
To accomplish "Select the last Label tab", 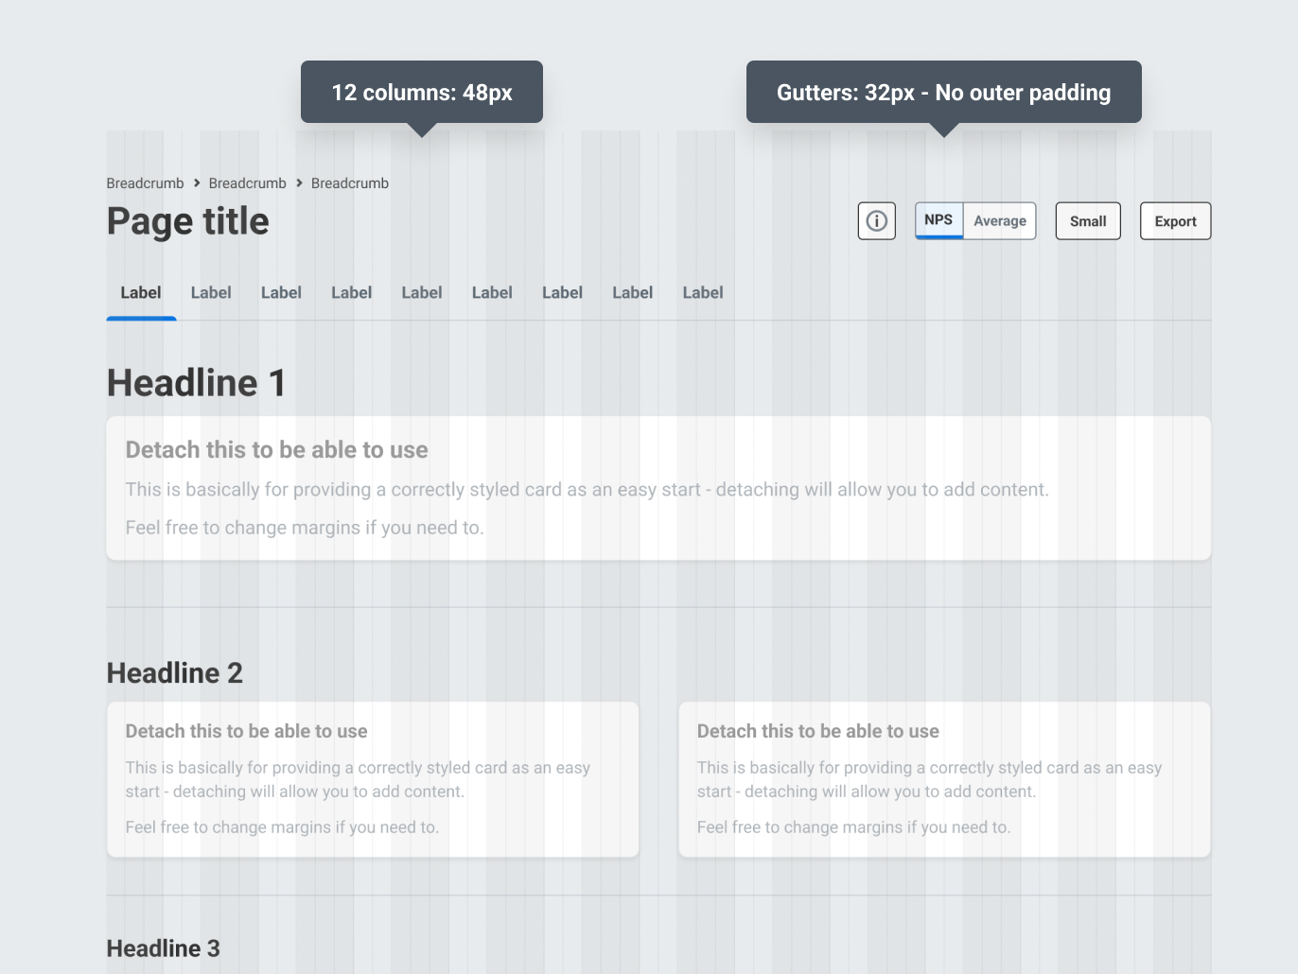I will [703, 293].
